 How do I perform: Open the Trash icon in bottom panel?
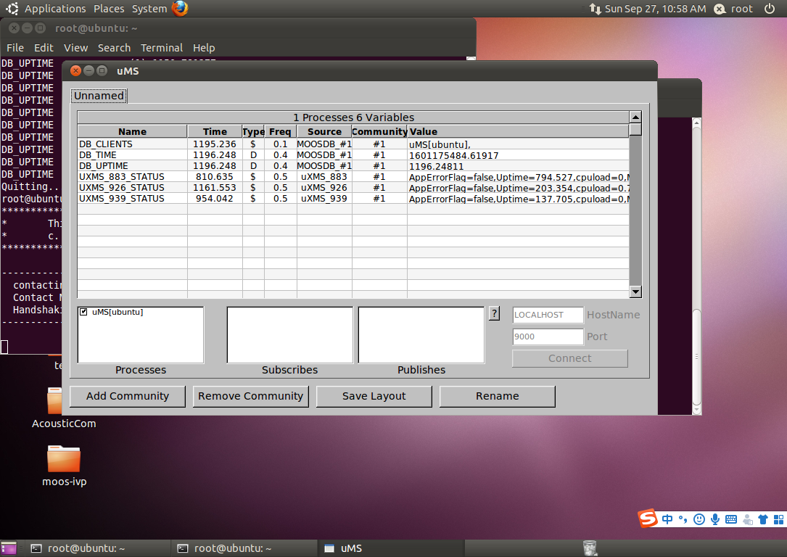point(590,548)
